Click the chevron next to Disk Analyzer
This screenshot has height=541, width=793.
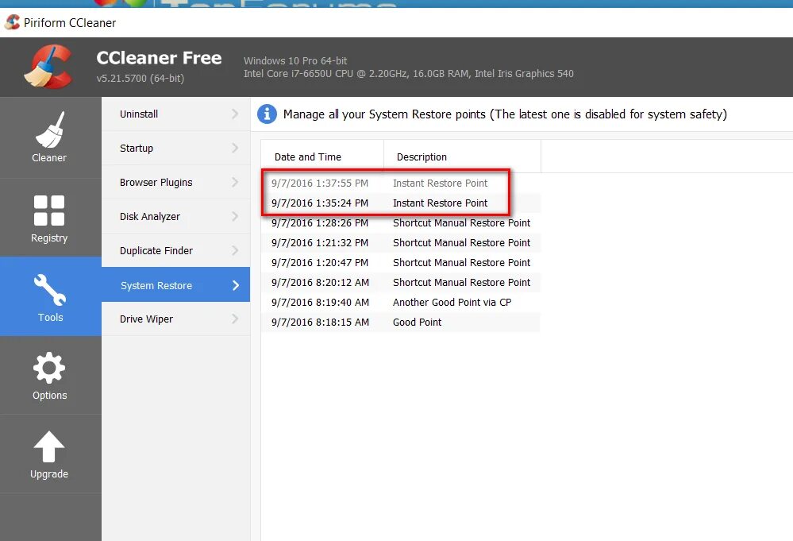pyautogui.click(x=235, y=216)
